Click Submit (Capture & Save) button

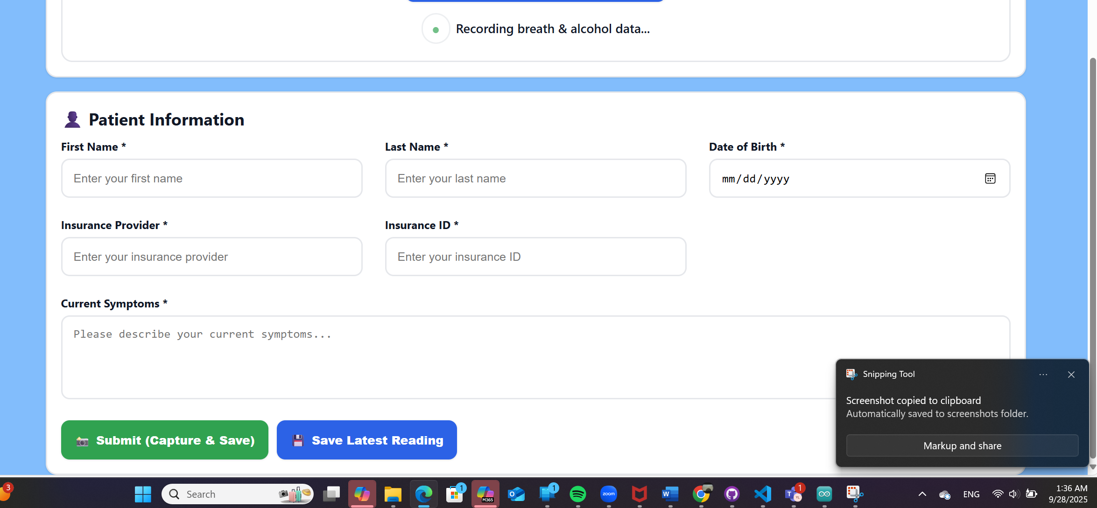164,440
